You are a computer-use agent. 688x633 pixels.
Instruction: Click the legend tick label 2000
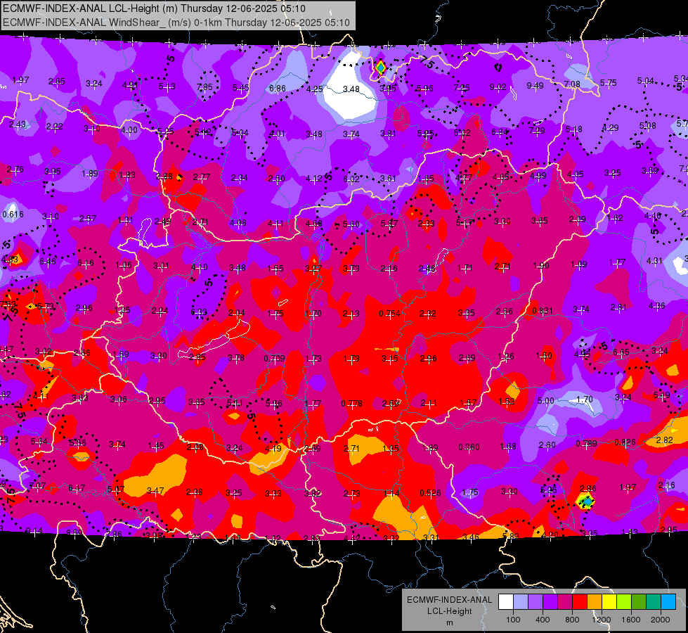(661, 620)
